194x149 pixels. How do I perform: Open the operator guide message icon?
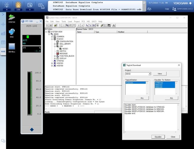[x=30, y=6]
